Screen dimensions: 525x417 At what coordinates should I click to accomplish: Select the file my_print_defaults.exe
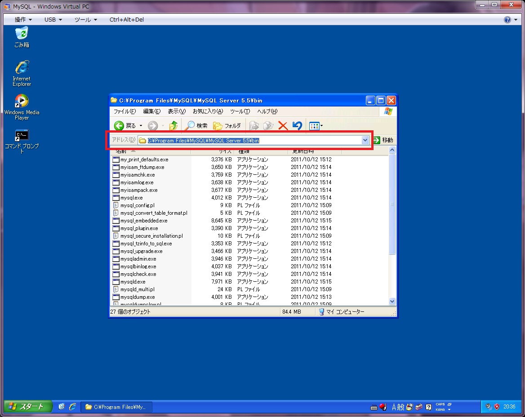coord(144,160)
